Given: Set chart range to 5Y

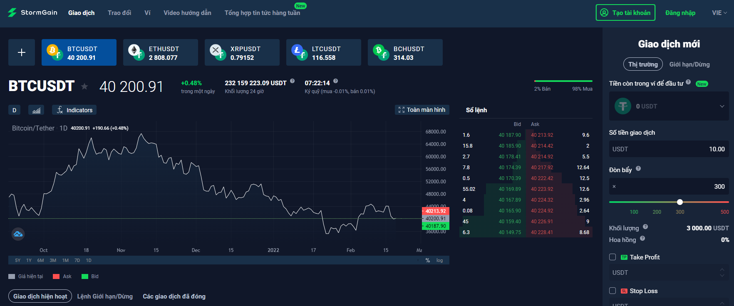Looking at the screenshot, I should tap(18, 260).
